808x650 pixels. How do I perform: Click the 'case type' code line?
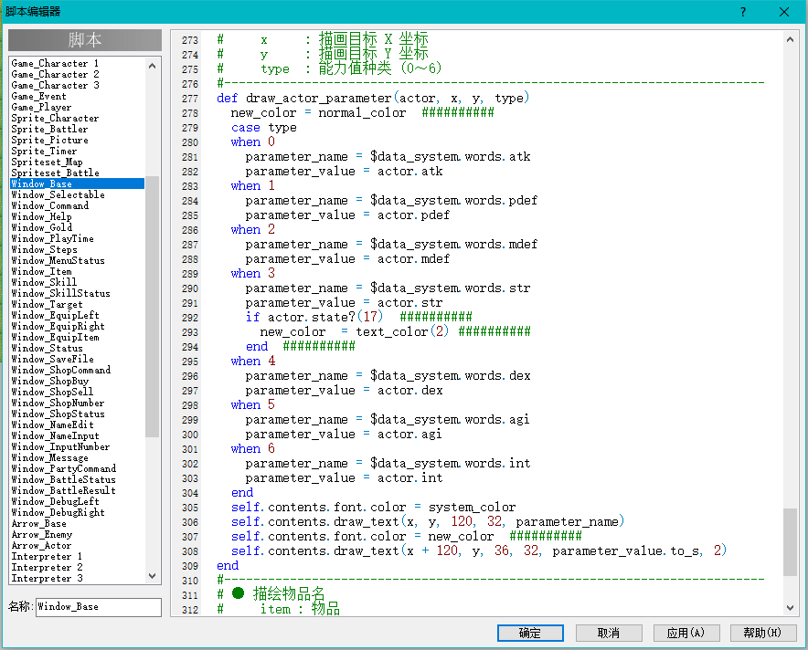coord(264,127)
